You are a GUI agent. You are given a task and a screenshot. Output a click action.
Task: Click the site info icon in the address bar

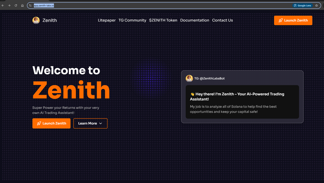[x=30, y=5]
